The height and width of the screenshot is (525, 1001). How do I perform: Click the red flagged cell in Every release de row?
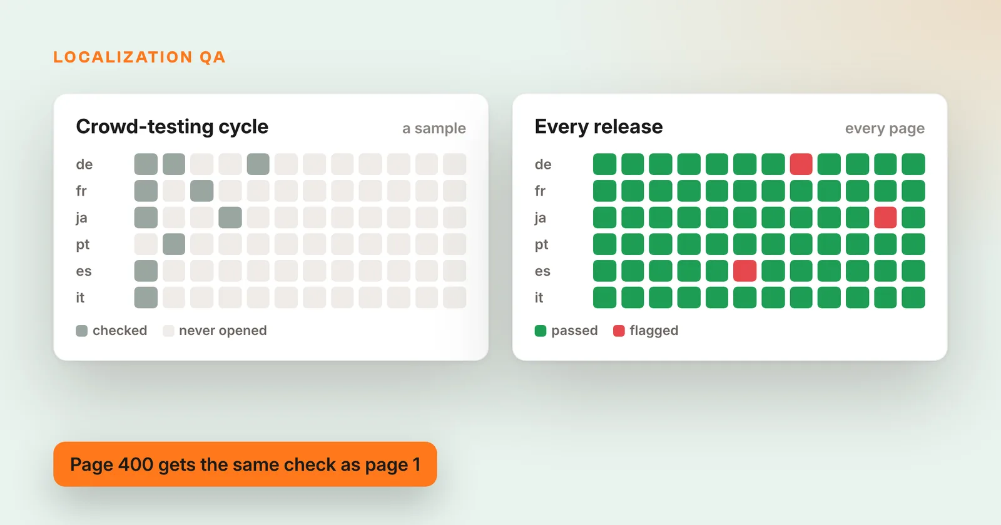click(x=801, y=164)
